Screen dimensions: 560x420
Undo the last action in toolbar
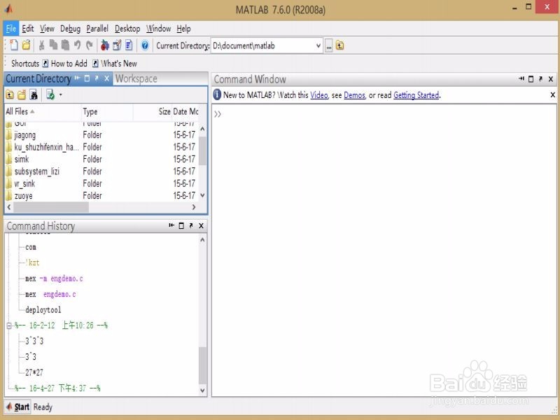[x=77, y=45]
